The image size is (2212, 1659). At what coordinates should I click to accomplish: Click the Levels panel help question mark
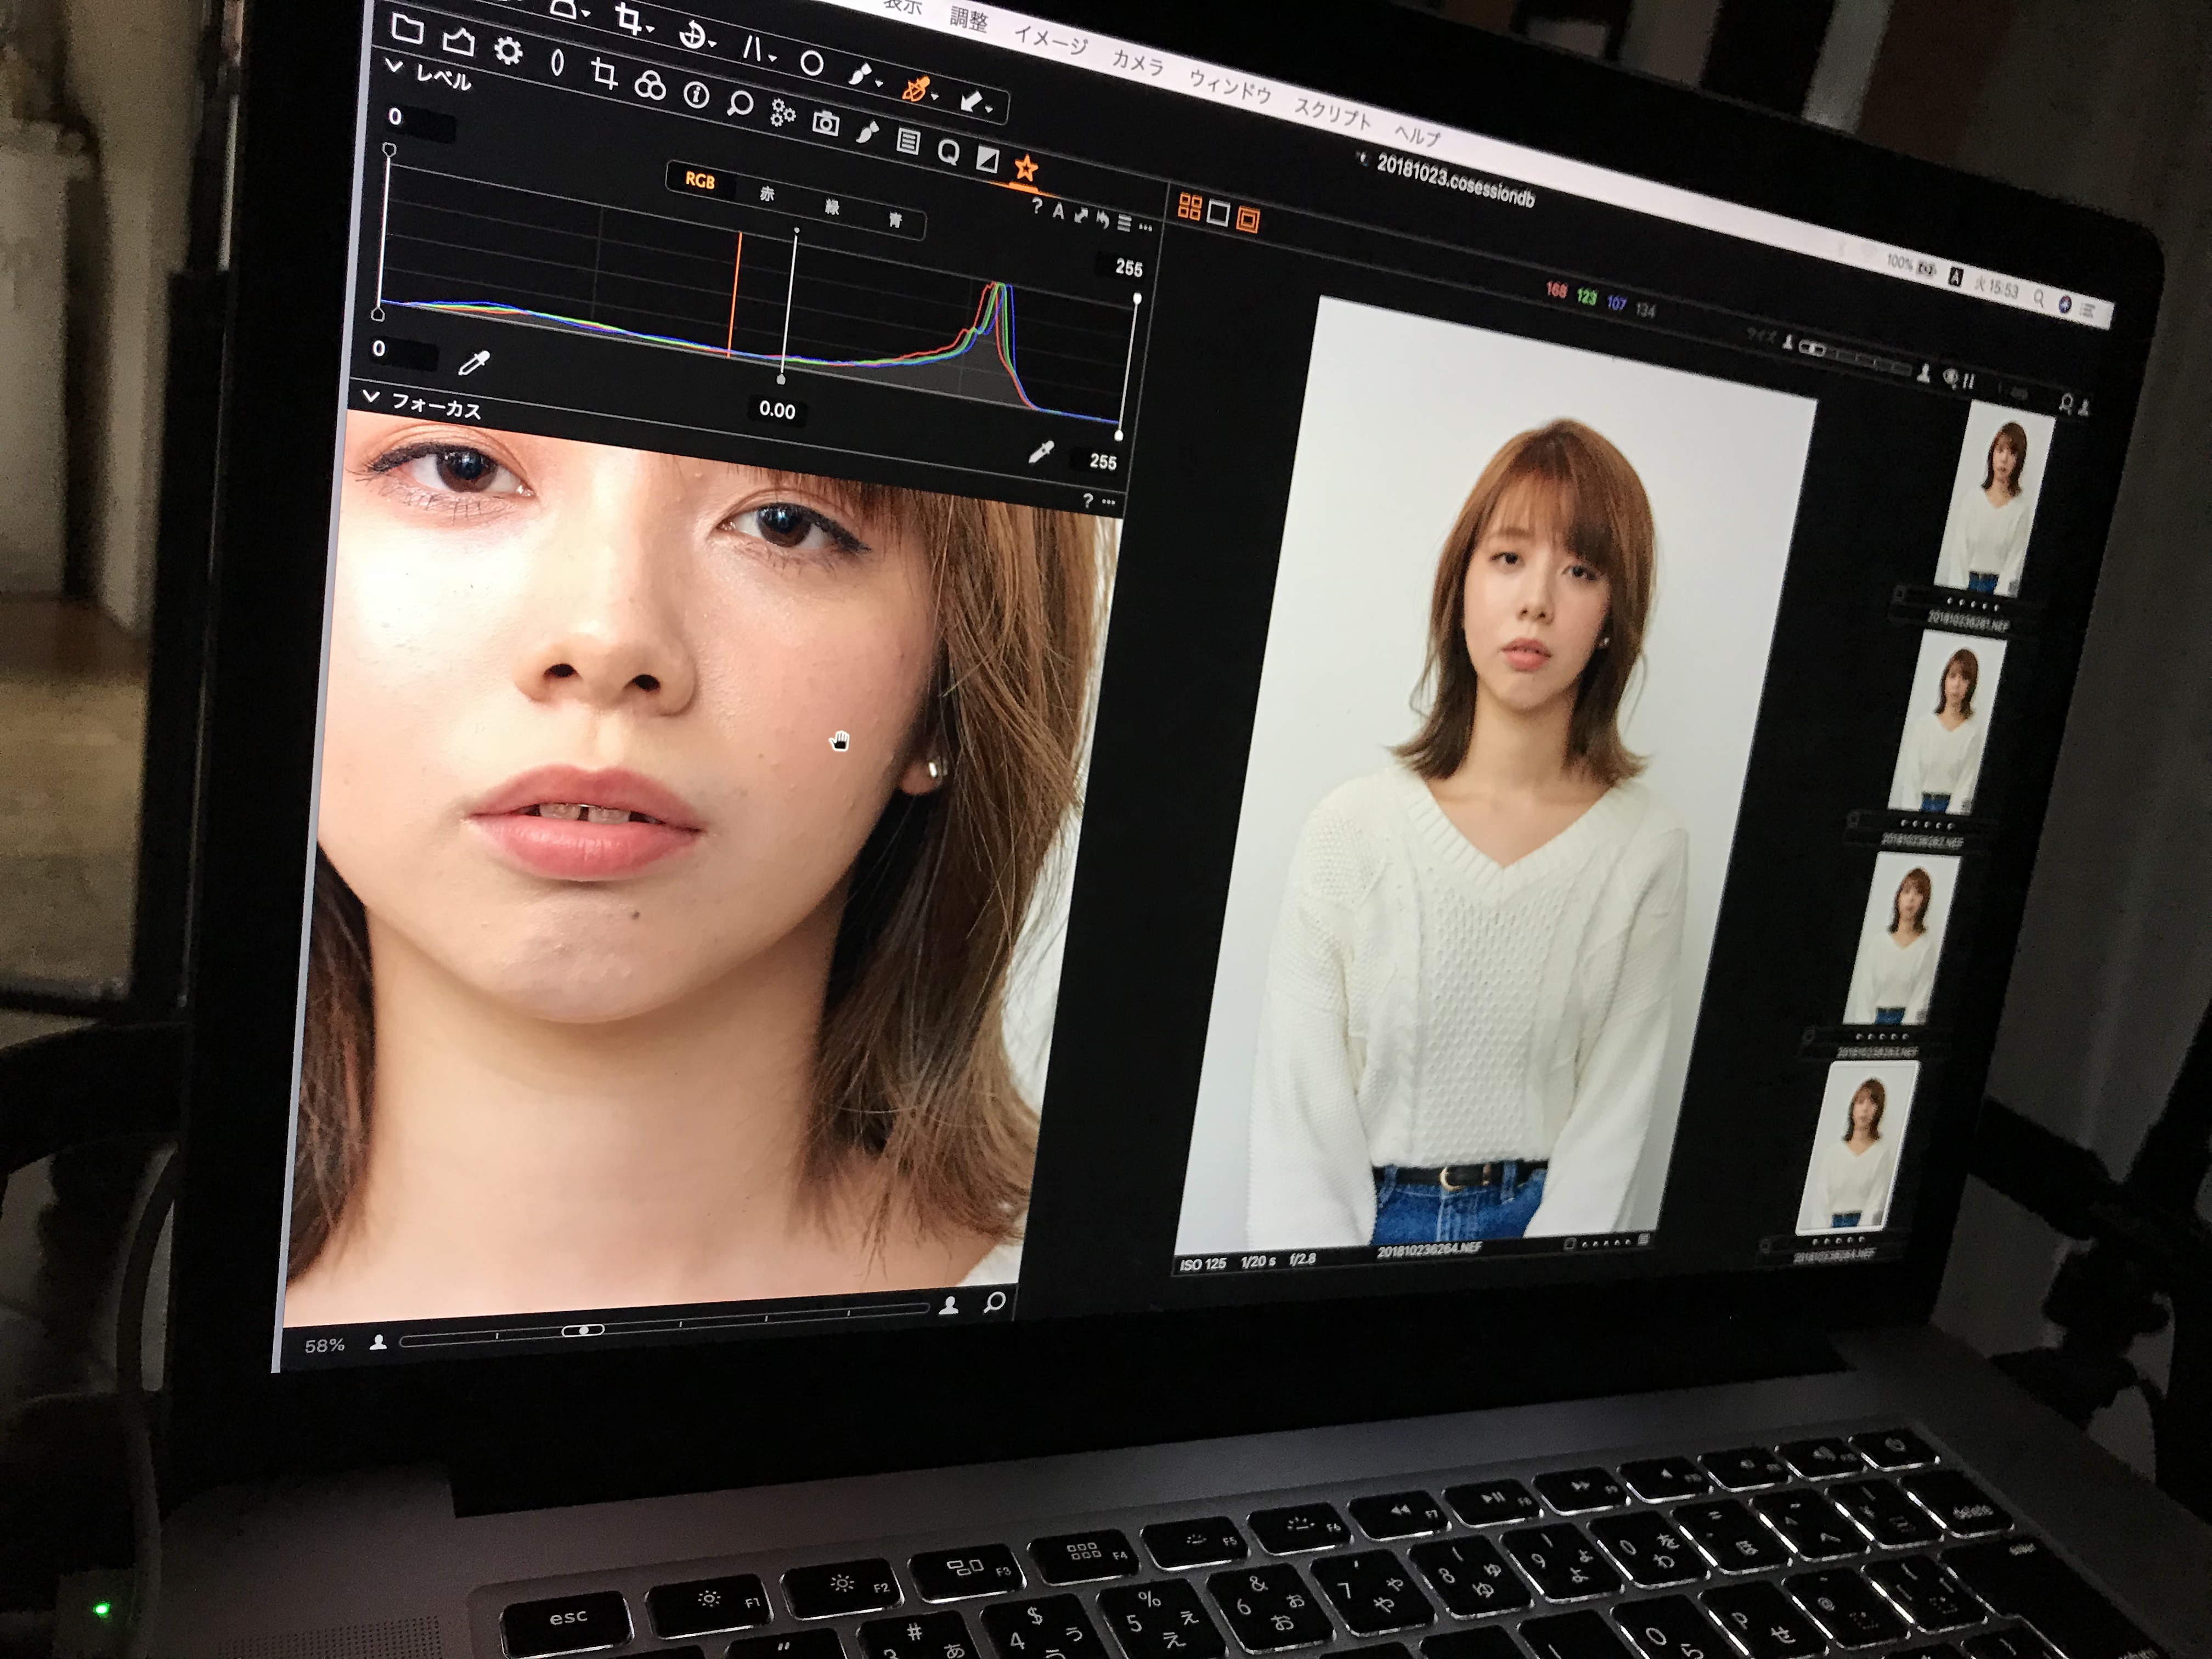1037,207
